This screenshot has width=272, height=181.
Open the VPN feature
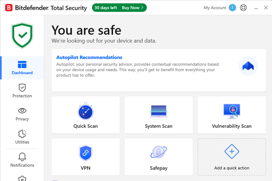(x=85, y=157)
